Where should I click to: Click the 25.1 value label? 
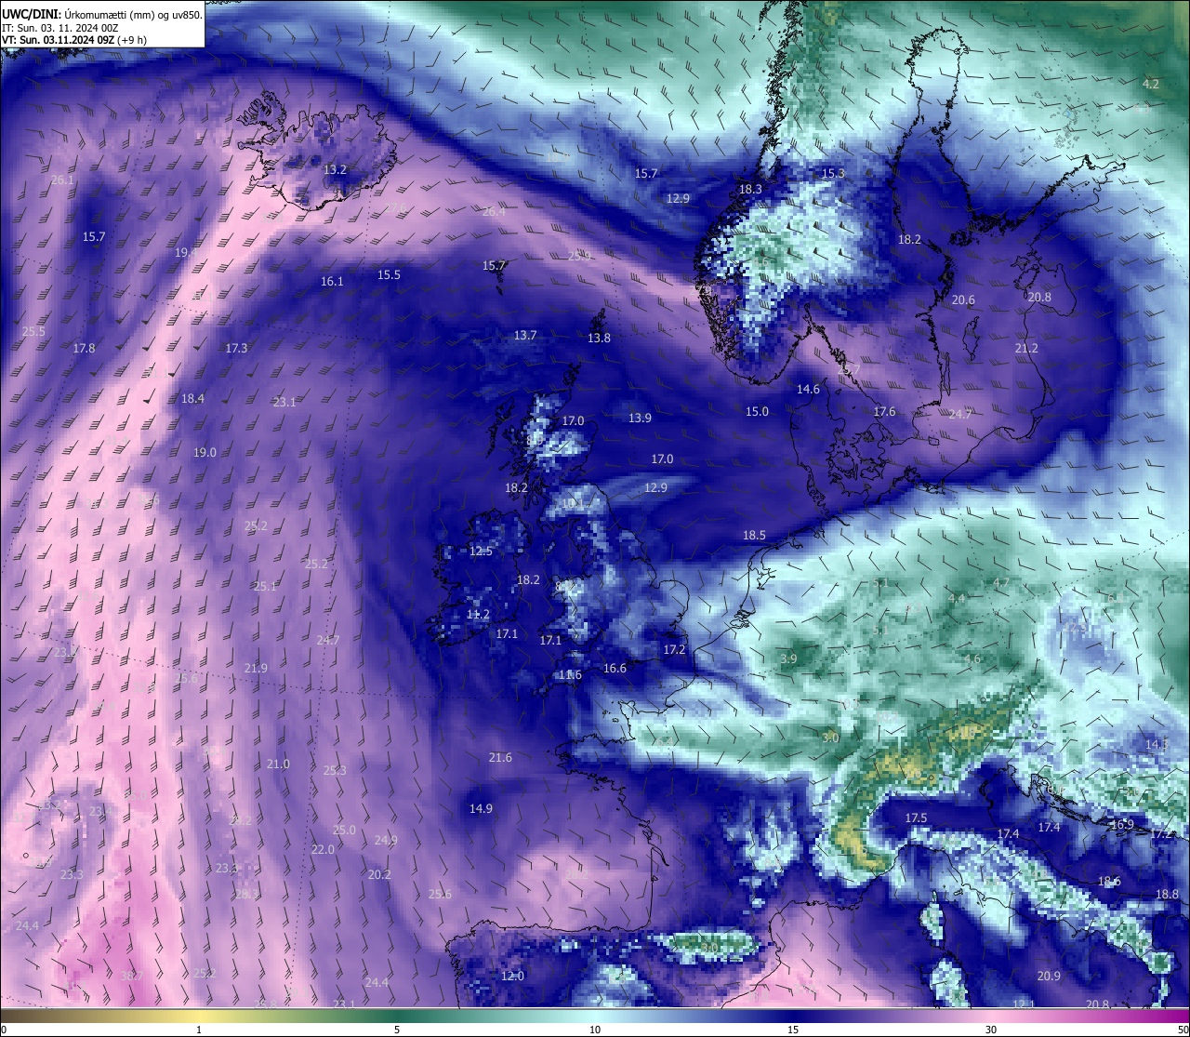click(x=265, y=586)
